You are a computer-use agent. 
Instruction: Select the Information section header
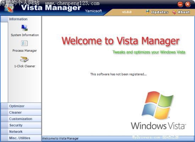(21, 19)
